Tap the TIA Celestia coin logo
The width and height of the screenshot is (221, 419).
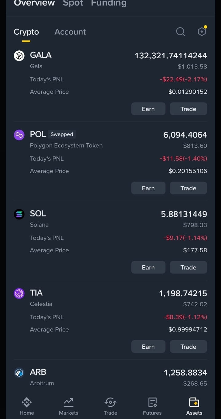point(19,293)
